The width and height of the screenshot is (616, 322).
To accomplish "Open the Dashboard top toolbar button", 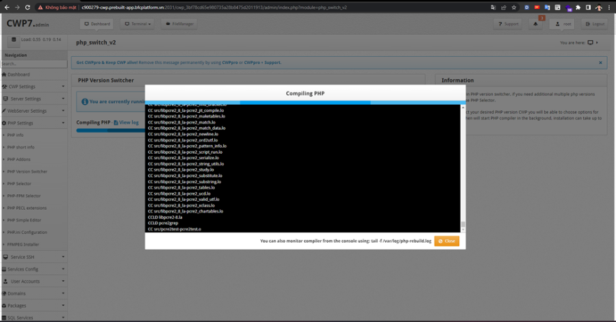I will (97, 24).
